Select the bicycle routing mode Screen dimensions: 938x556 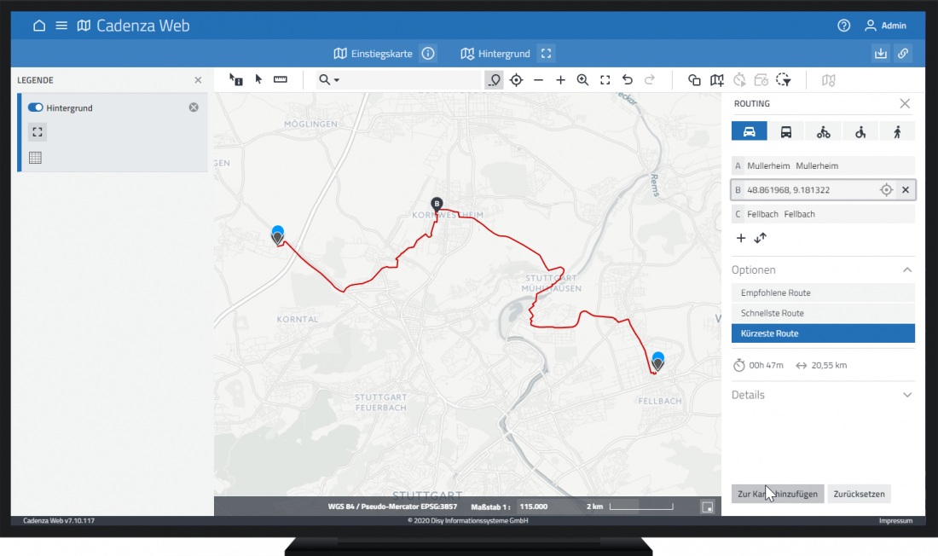coord(824,130)
